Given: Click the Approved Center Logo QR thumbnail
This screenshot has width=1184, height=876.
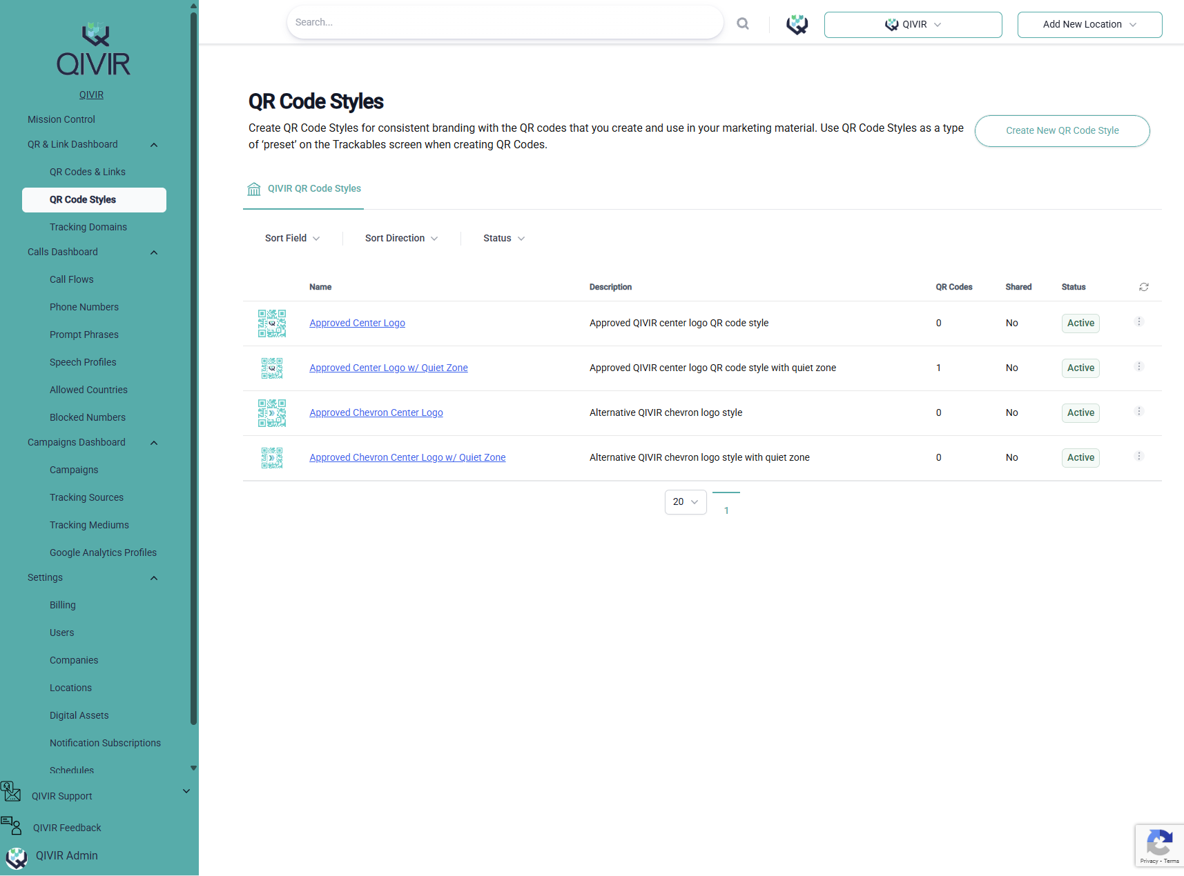Looking at the screenshot, I should [x=272, y=323].
